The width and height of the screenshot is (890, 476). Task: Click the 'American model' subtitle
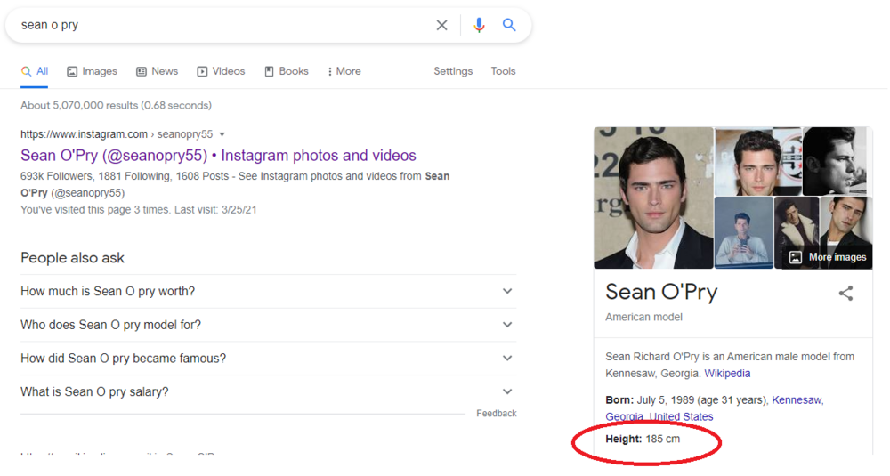643,317
